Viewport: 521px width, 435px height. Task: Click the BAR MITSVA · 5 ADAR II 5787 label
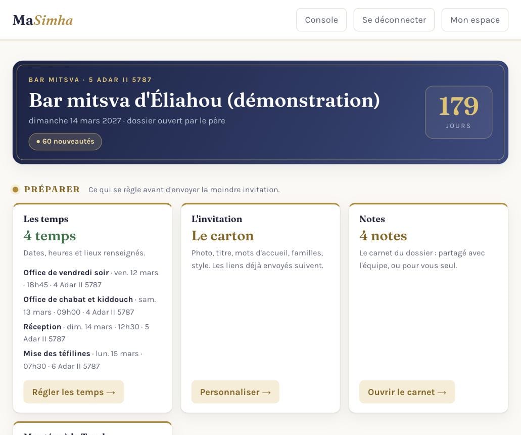click(x=90, y=80)
